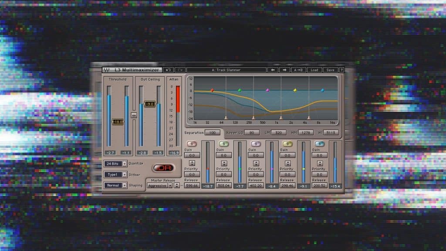The image size is (446, 251).
Task: Open the Aggressive Master Release dropdown
Action: tap(159, 186)
